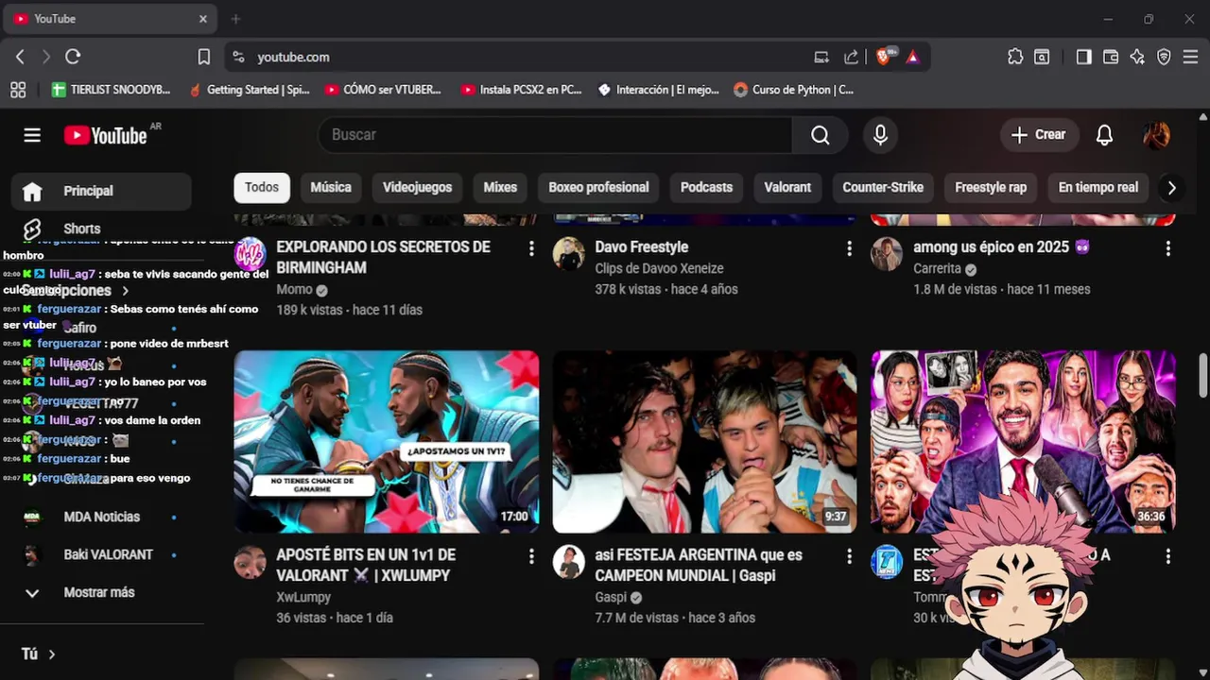Screen dimensions: 1210x680
Task: Open the site settings icon in address bar
Action: [x=238, y=57]
